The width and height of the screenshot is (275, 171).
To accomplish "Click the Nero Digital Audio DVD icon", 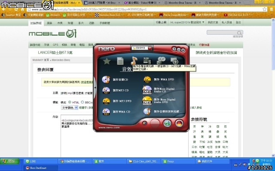I will coord(147,101).
